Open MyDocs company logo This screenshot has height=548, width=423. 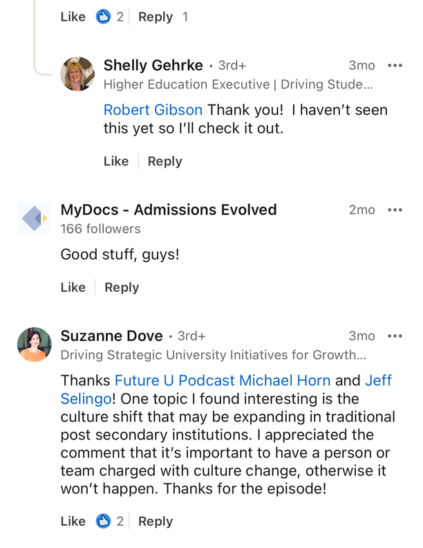pyautogui.click(x=34, y=219)
